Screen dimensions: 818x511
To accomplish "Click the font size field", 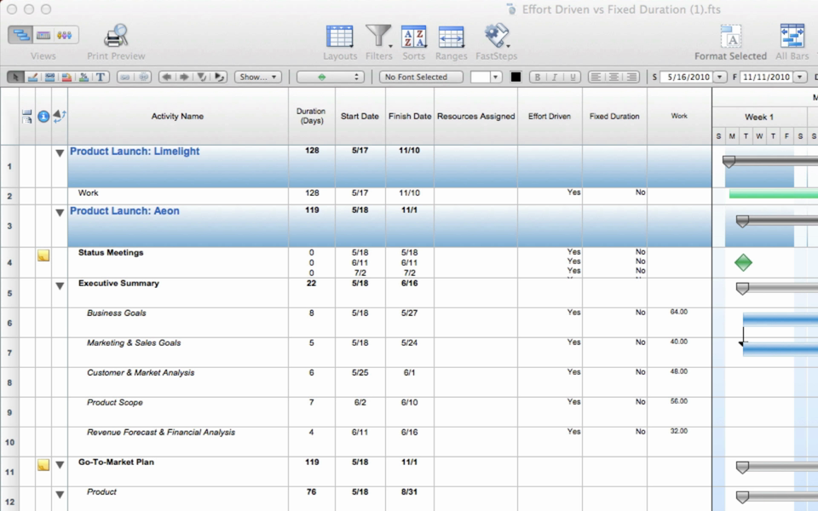I will (480, 78).
